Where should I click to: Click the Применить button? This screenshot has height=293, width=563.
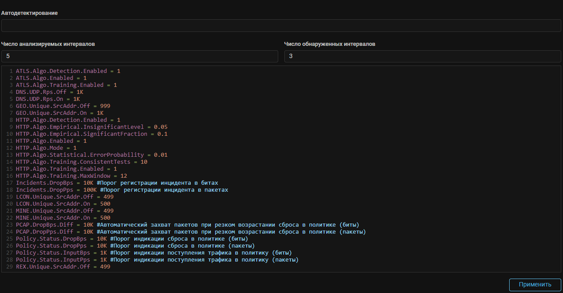[x=535, y=285]
